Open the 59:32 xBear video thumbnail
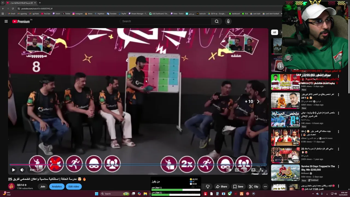 click(285, 138)
